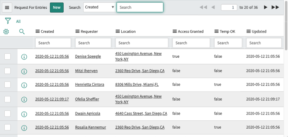Click the Temp OK column search box

tap(228, 43)
